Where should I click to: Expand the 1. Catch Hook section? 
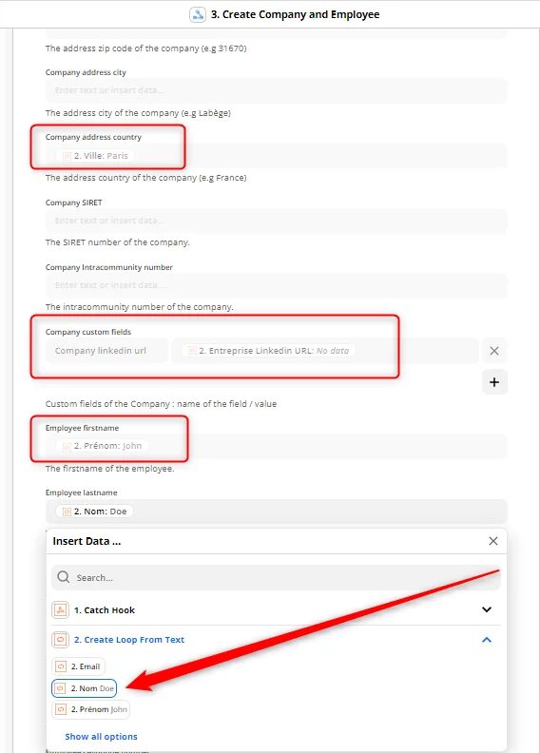(486, 609)
